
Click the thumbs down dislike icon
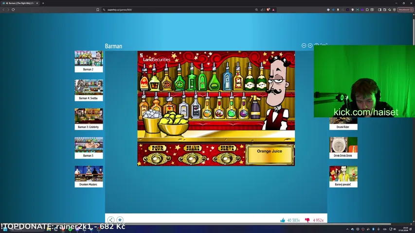(307, 220)
